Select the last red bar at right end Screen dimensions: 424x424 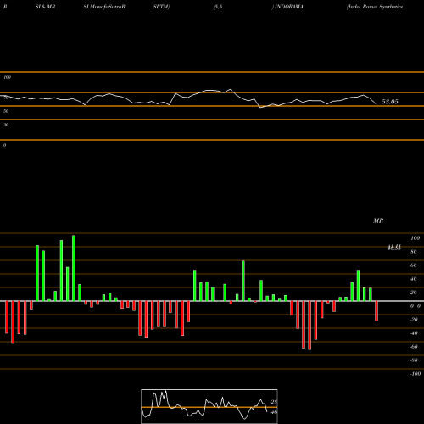point(377,311)
